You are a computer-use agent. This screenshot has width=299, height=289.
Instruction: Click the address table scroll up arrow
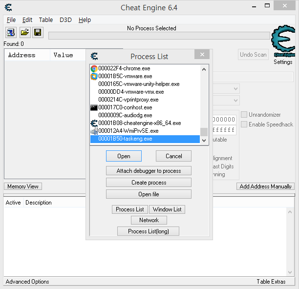(x=290, y=212)
